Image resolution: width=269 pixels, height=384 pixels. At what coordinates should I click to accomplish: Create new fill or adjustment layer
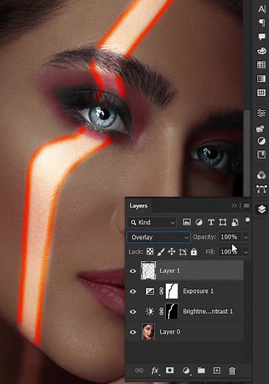click(186, 371)
